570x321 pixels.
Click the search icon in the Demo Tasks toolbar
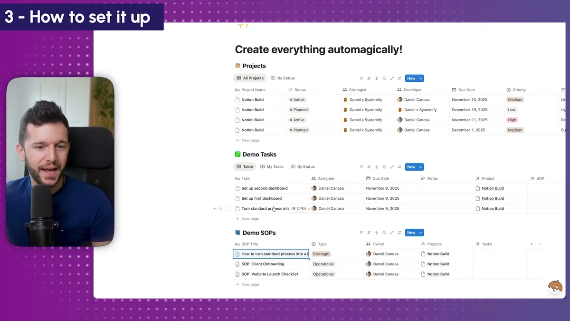point(384,167)
